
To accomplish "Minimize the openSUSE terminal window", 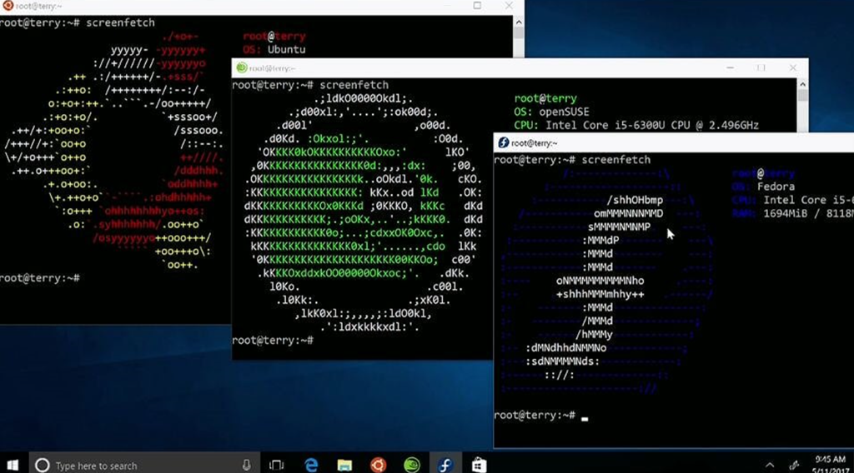I will [730, 68].
